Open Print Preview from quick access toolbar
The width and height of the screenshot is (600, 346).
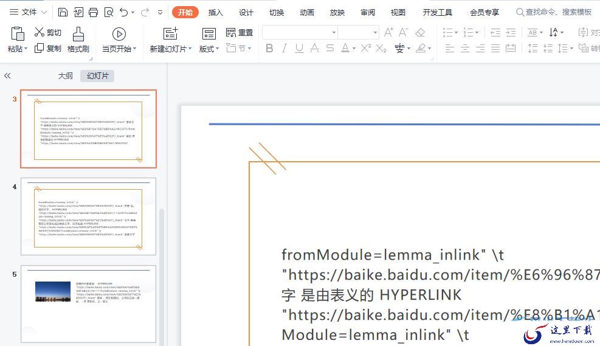109,12
